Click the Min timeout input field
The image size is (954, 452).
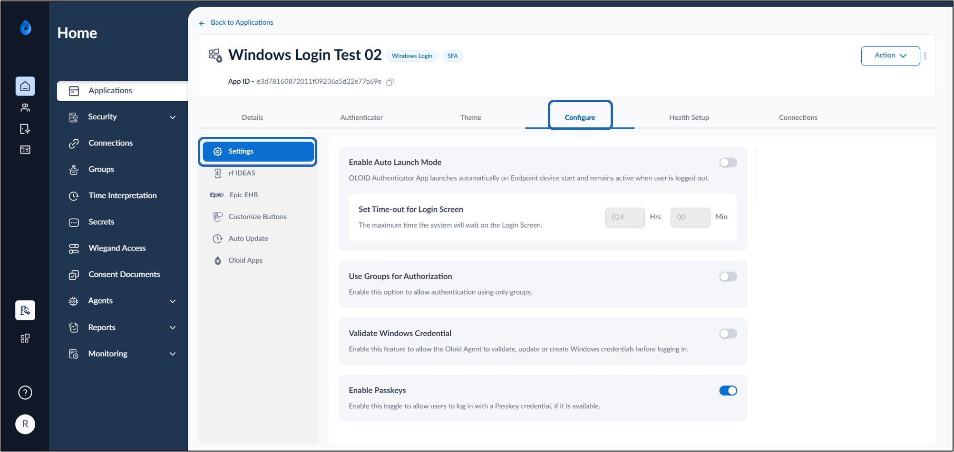690,217
